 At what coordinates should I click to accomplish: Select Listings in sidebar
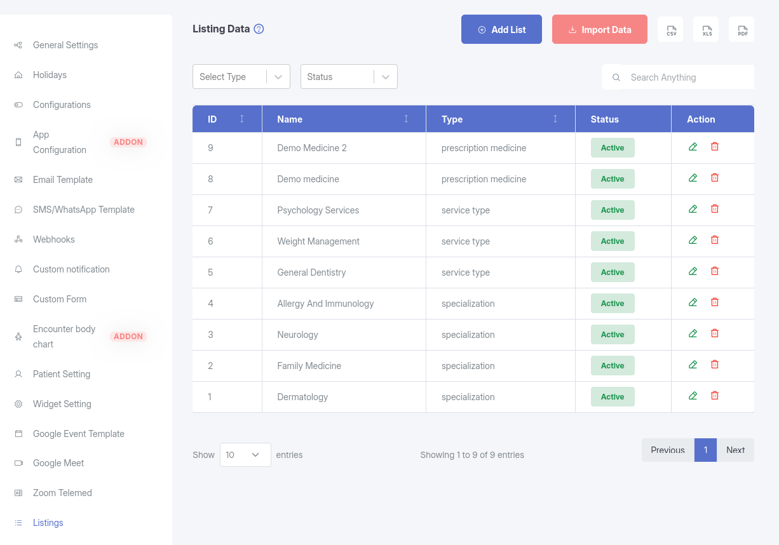click(x=48, y=523)
